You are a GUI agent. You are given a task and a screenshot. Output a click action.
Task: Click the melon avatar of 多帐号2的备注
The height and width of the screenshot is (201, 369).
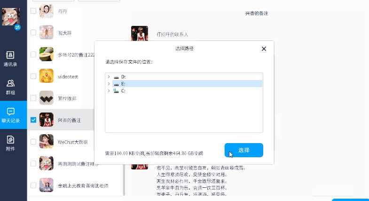(x=47, y=54)
